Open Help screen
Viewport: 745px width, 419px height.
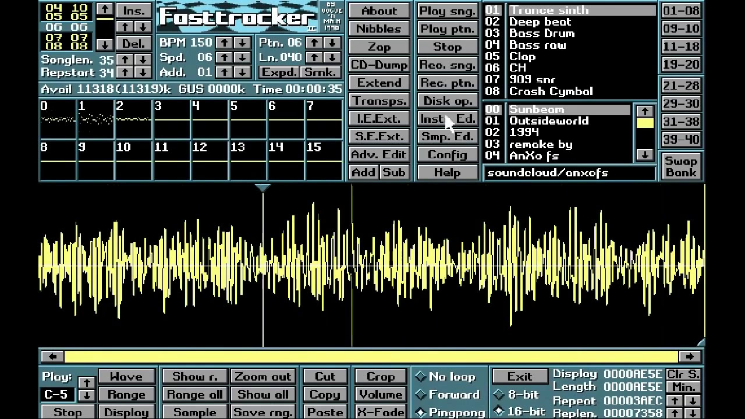tap(448, 172)
